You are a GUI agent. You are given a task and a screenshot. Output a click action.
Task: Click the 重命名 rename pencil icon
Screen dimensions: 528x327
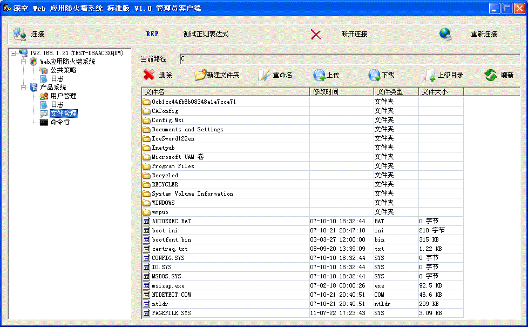pos(264,75)
